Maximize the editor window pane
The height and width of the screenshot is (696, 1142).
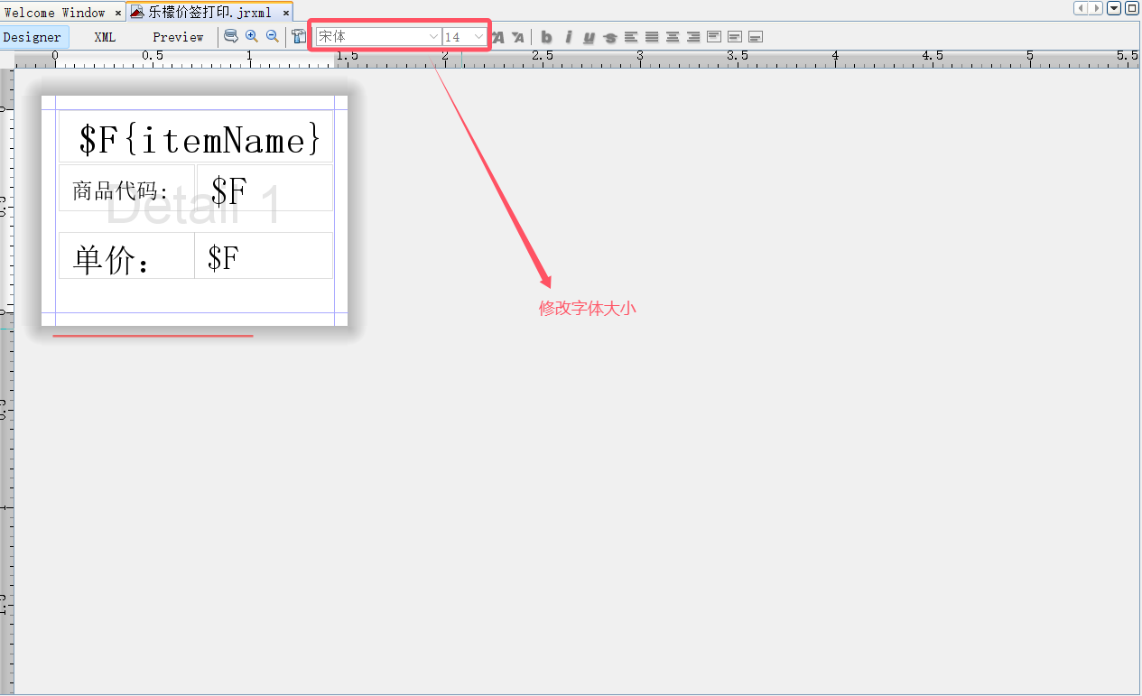(1131, 8)
